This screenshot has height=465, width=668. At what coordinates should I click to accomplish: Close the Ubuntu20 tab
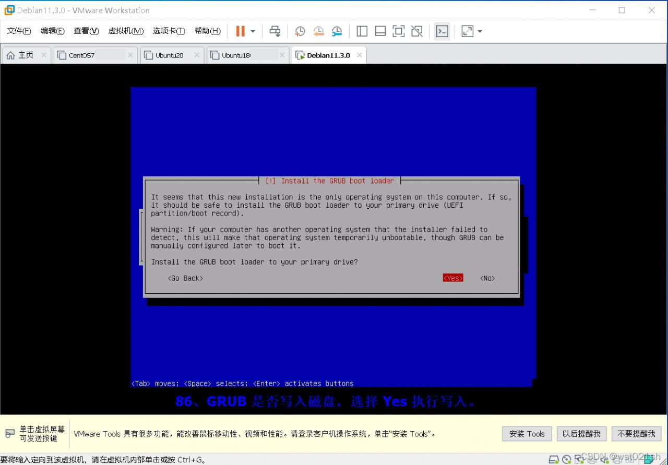tap(197, 55)
